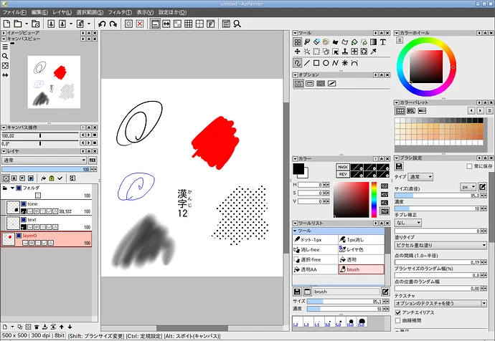
Task: Toggle the REV color mask button
Action: 342,174
